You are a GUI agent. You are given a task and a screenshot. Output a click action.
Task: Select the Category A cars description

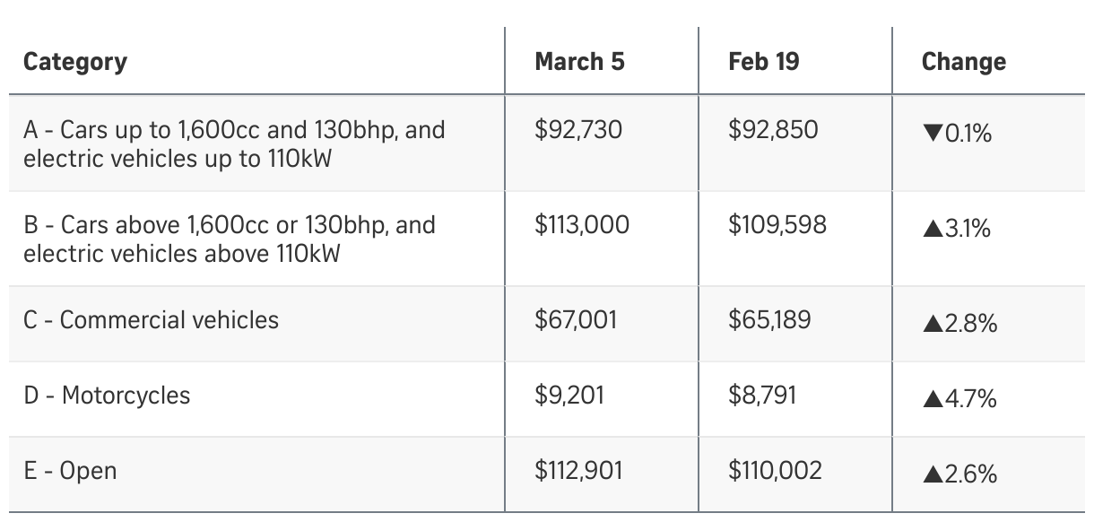234,145
